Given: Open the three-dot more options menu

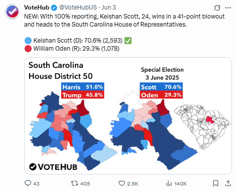Looking at the screenshot, I should click(228, 8).
